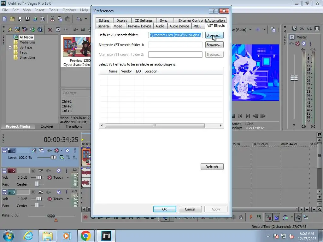Open the Insert menu
Screen dimensions: 323x242
[40, 10]
